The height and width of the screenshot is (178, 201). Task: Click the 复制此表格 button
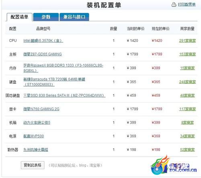pyautogui.click(x=33, y=165)
